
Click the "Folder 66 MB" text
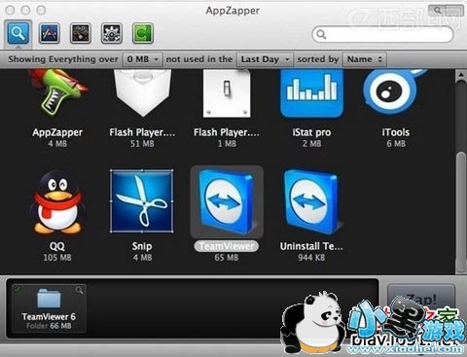49,326
